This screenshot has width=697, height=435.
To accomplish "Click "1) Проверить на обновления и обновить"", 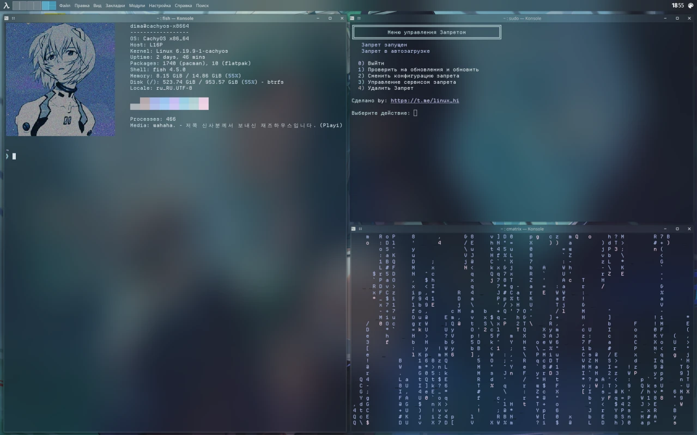I will [419, 70].
